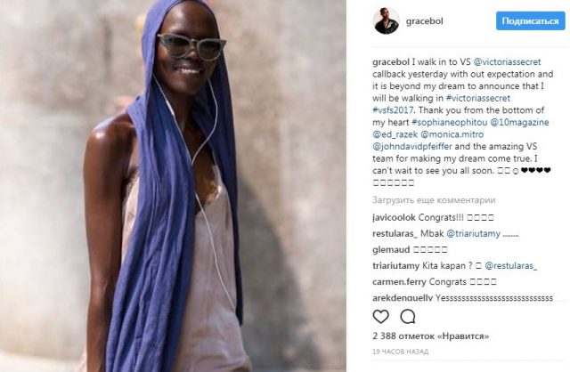Open the @victoriassecret mention link
The height and width of the screenshot is (372, 570).
(x=507, y=62)
